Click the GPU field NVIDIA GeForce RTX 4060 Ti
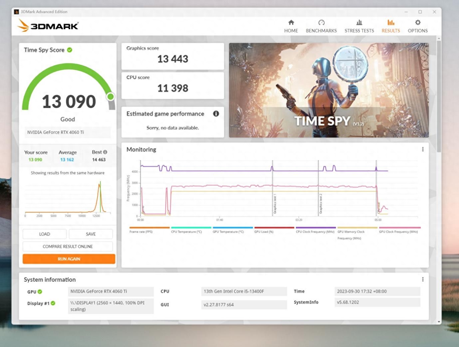The width and height of the screenshot is (459, 347). click(111, 291)
